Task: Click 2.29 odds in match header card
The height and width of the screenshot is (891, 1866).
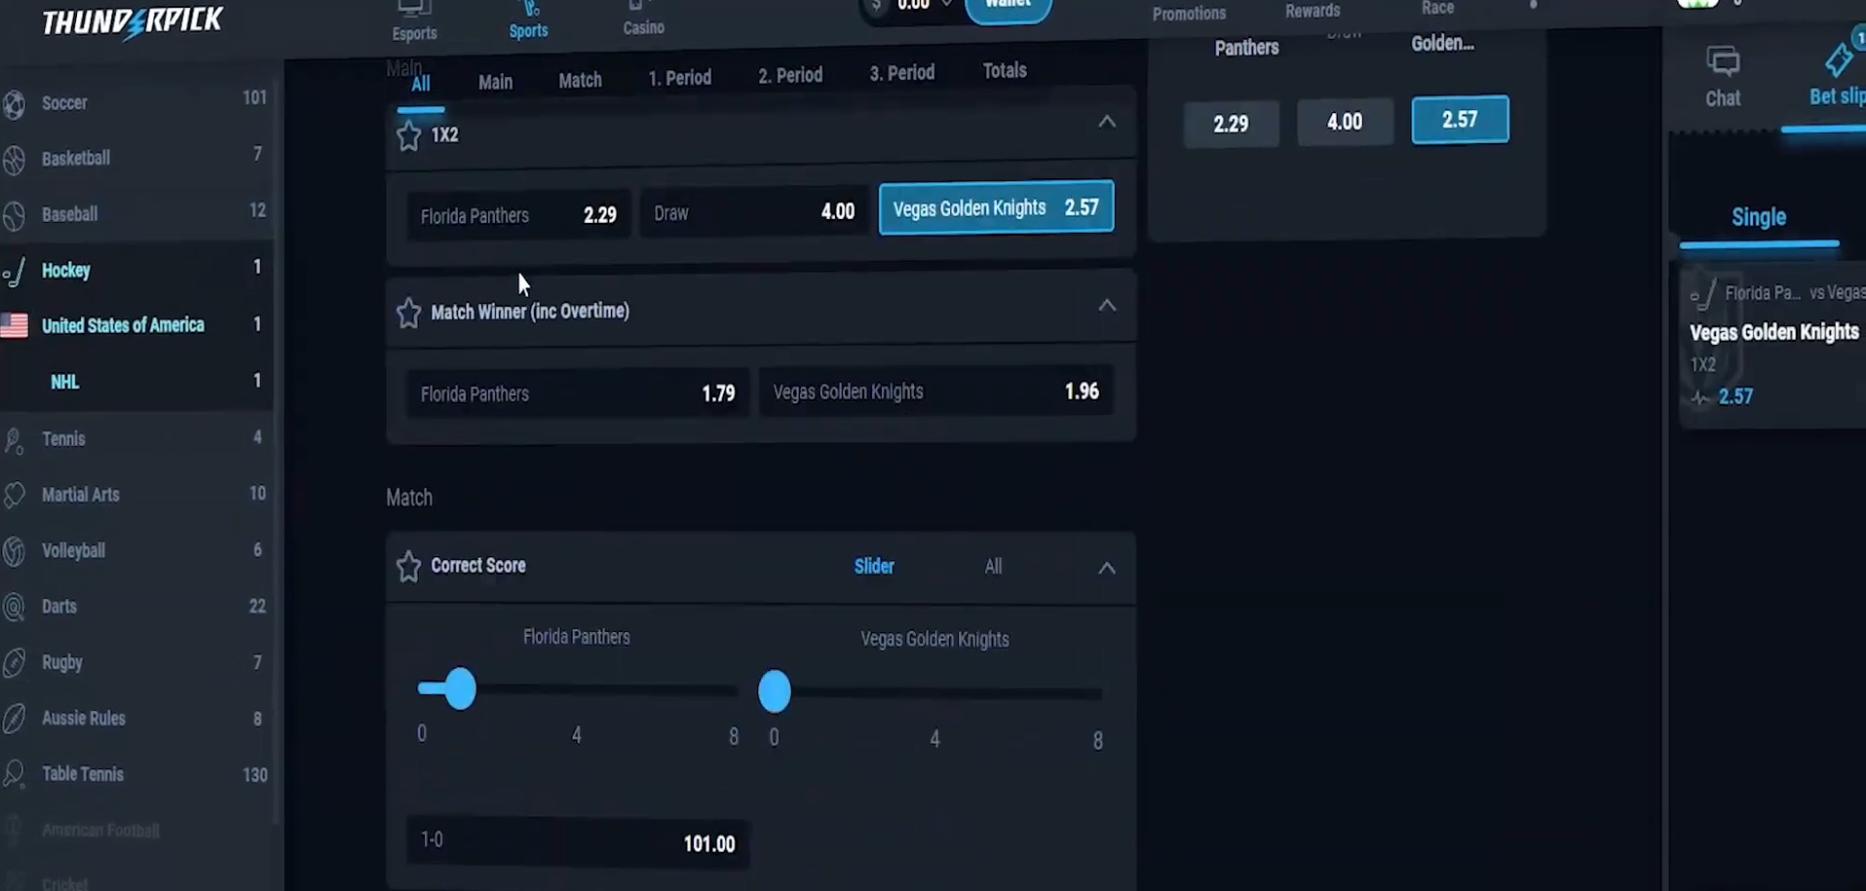Action: tap(1231, 125)
